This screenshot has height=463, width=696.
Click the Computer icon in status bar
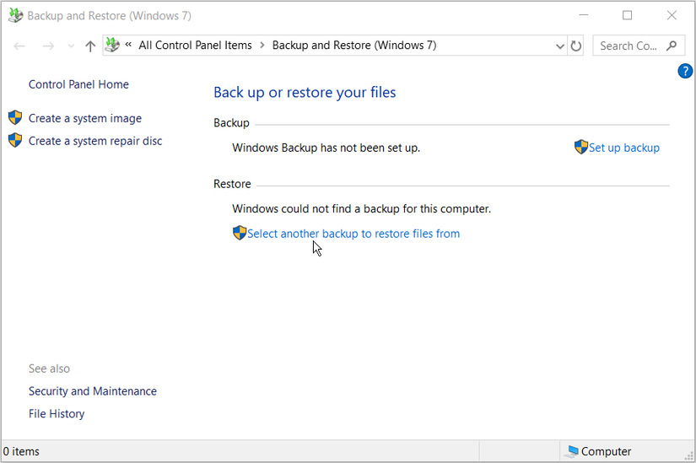[572, 451]
